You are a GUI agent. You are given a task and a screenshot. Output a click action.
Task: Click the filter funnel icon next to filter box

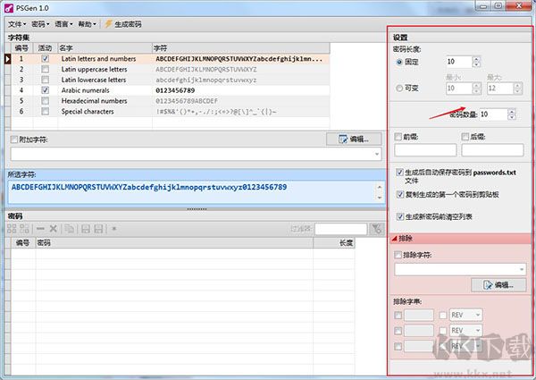pos(377,229)
